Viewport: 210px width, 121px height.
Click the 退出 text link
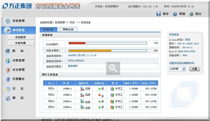[198, 14]
